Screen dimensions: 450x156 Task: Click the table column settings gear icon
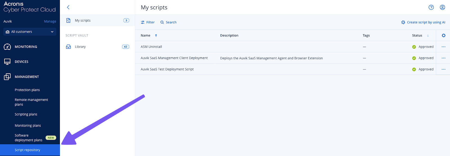coord(444,35)
